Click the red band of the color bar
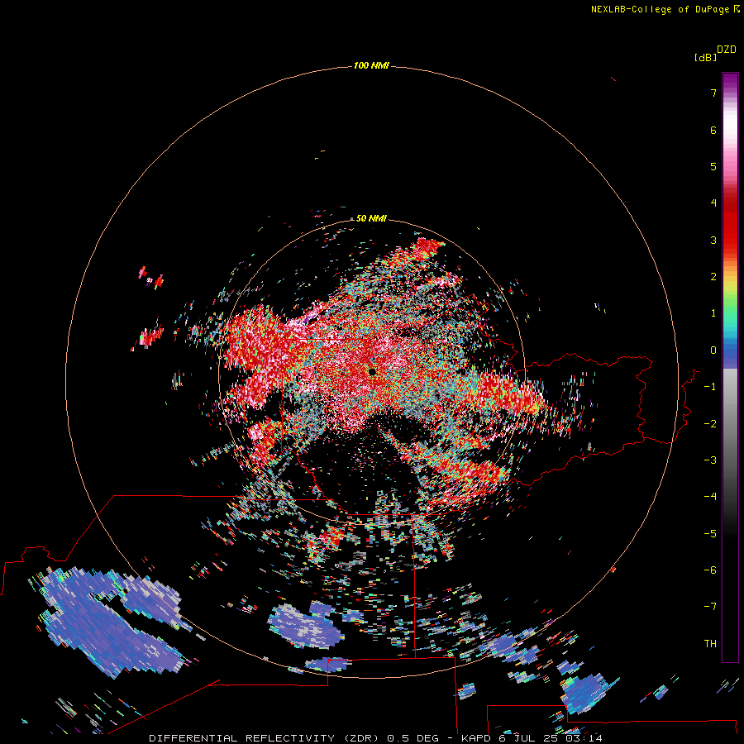The width and height of the screenshot is (744, 744). 730,228
